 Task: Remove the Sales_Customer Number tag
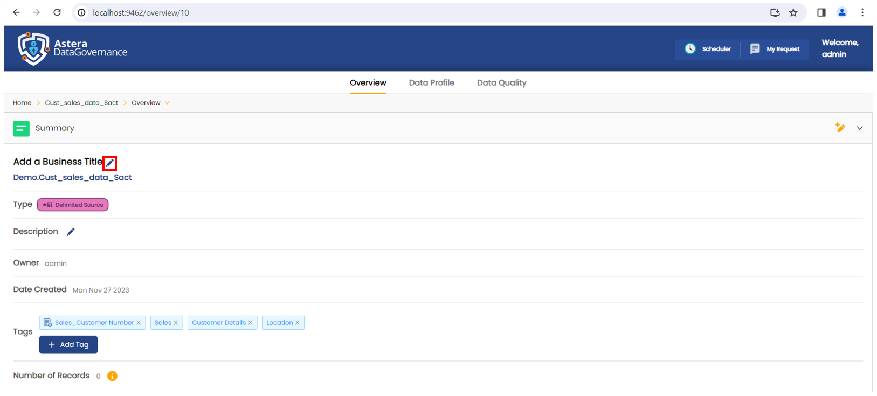click(x=139, y=323)
